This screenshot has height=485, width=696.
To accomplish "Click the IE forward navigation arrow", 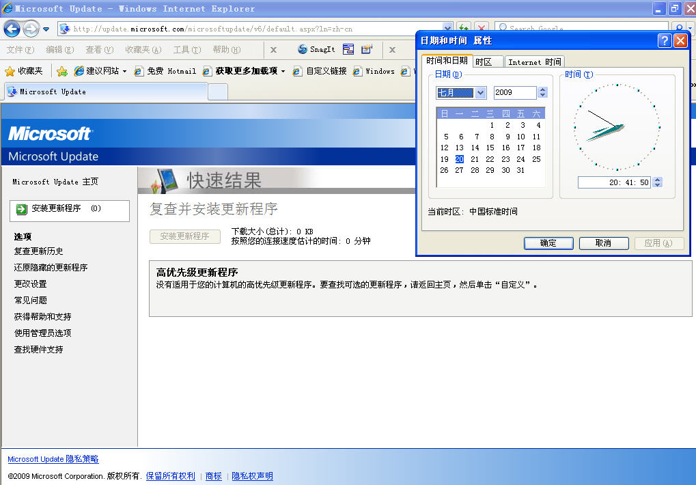I will coord(31,29).
